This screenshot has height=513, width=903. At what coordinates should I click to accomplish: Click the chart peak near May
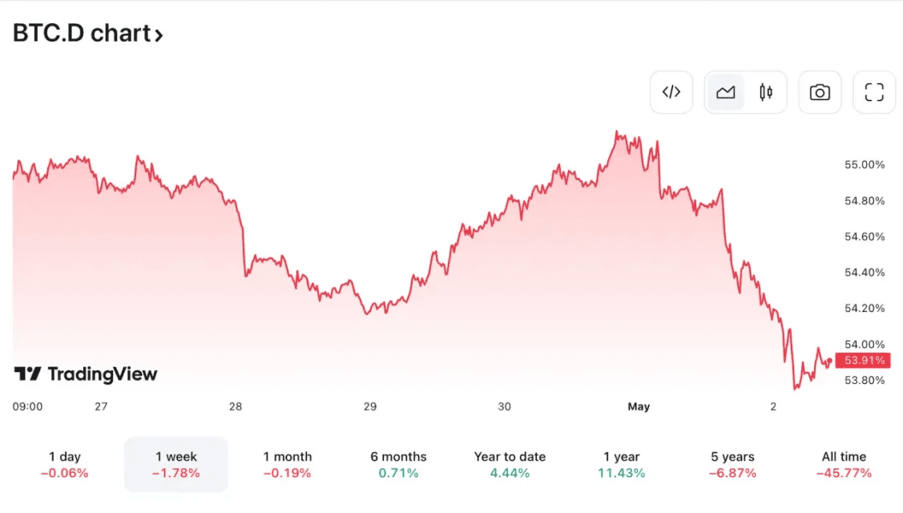point(618,130)
